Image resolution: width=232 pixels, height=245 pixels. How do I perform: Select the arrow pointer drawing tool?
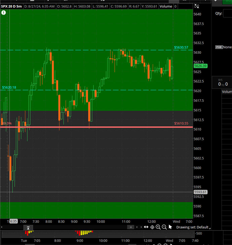pos(170,227)
